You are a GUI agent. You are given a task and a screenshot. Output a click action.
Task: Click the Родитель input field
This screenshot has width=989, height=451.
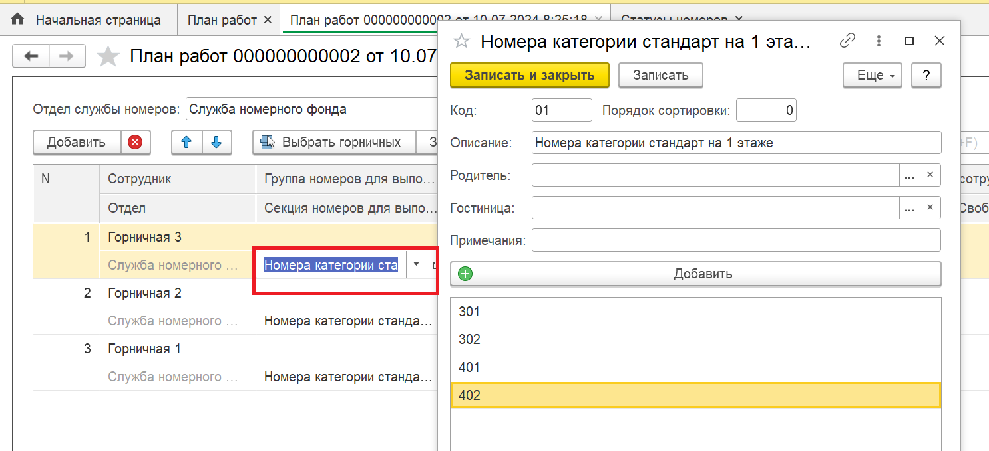715,175
